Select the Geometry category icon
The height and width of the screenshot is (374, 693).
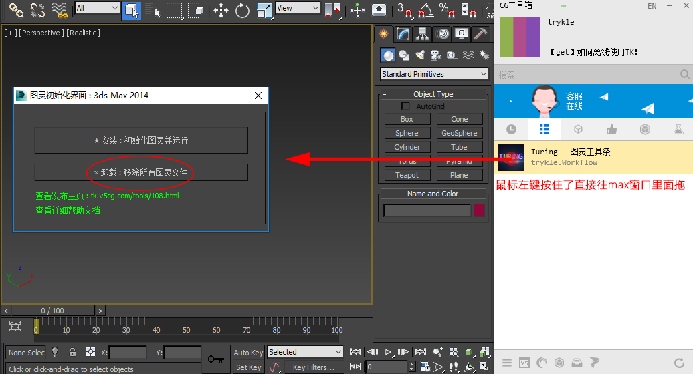[x=387, y=55]
